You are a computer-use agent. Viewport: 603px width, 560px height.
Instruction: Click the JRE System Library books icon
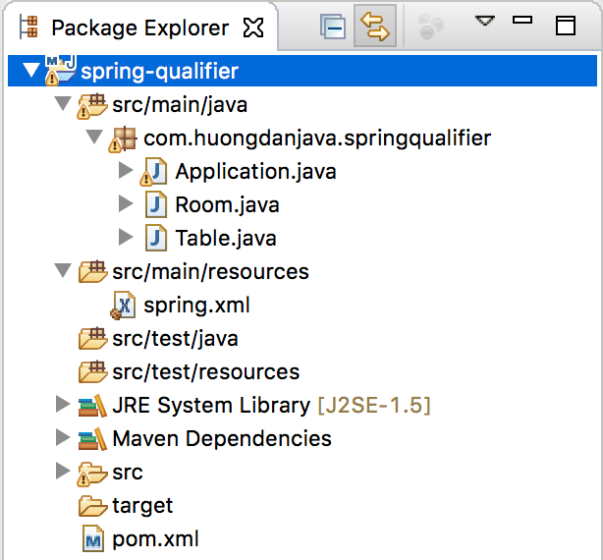[92, 406]
